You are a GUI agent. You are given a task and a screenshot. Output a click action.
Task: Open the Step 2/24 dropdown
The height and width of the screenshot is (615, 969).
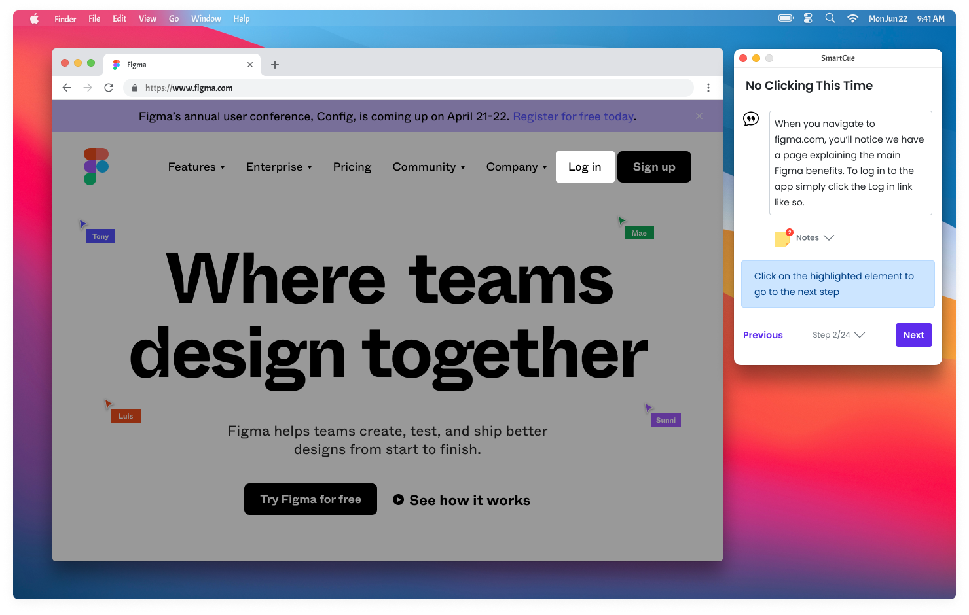pyautogui.click(x=839, y=335)
